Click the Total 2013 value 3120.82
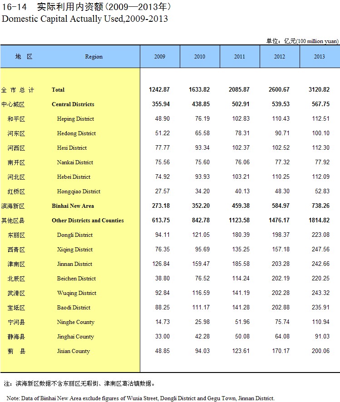Image resolution: width=340 pixels, height=402 pixels. 320,90
